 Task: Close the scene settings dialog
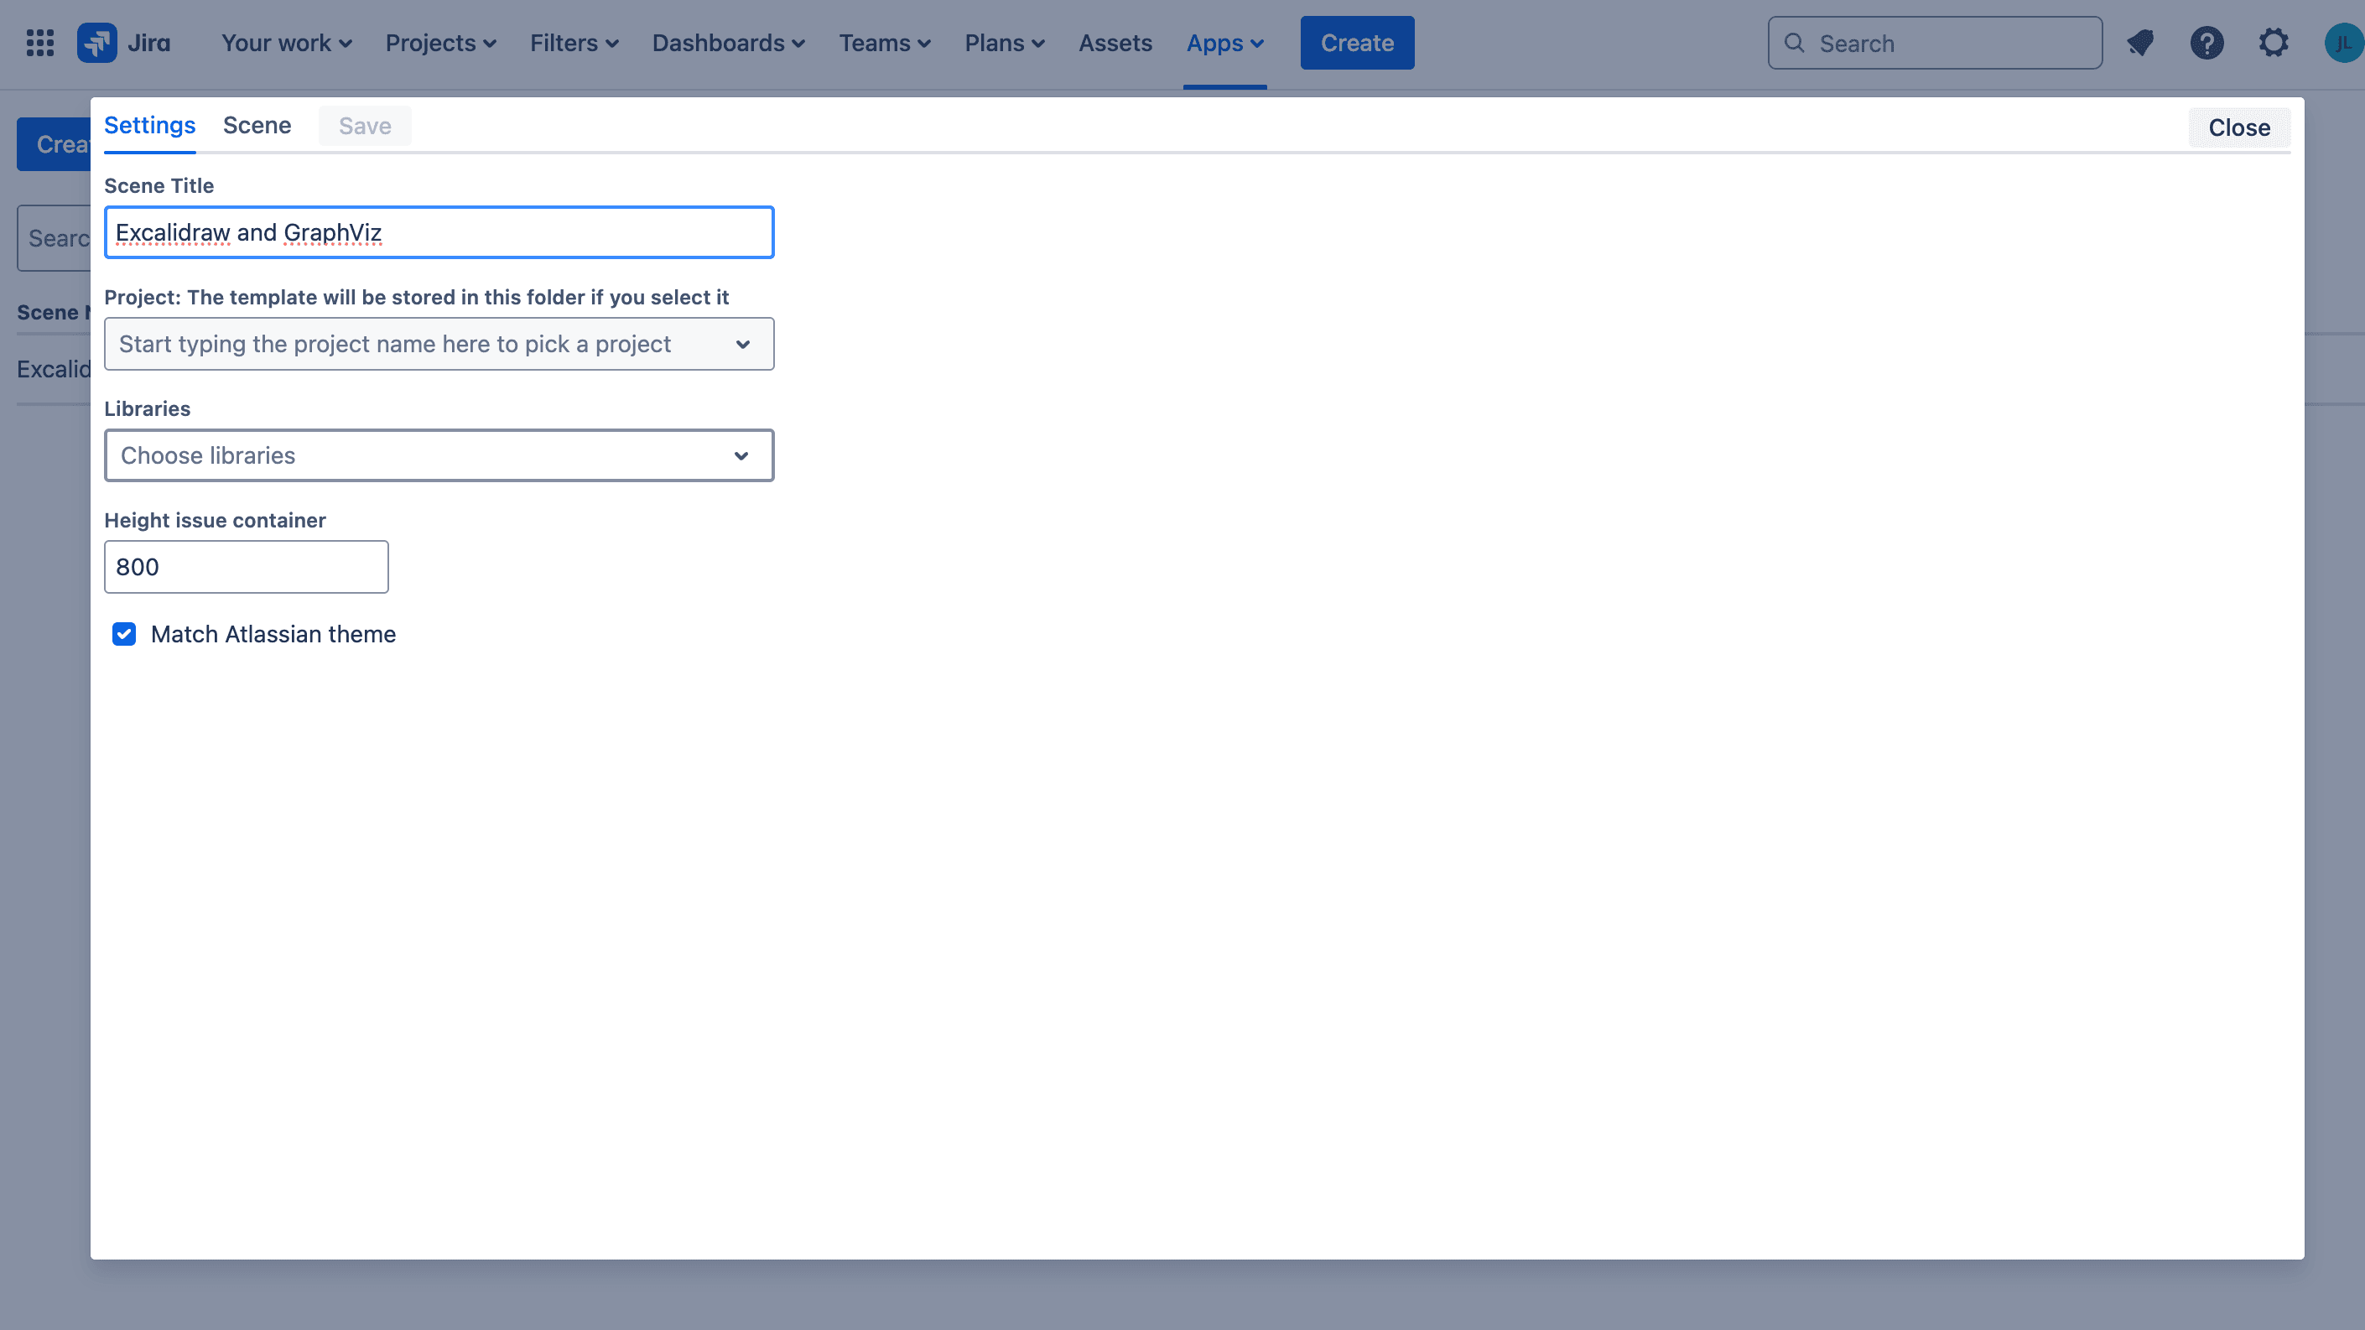[x=2239, y=127]
